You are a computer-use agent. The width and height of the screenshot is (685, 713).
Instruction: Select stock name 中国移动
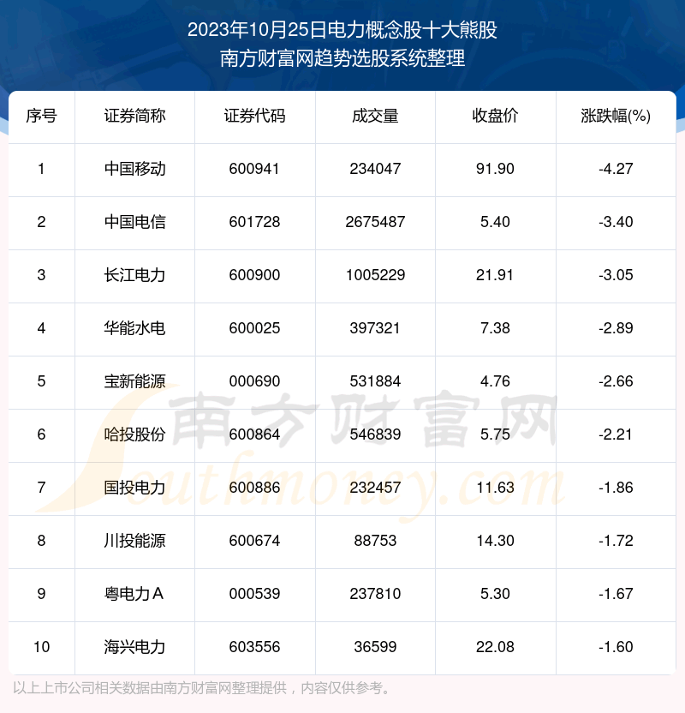click(135, 169)
